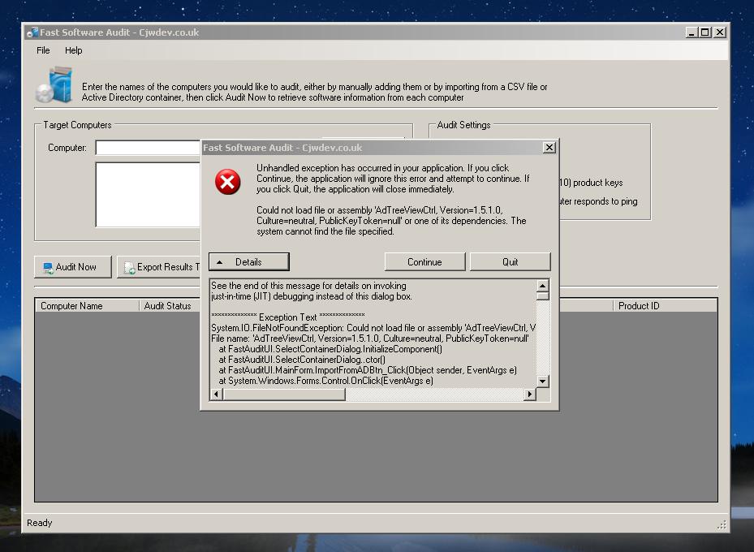This screenshot has width=754, height=552.
Task: Click the 'Could not load file or assembly' message
Action: coord(391,221)
